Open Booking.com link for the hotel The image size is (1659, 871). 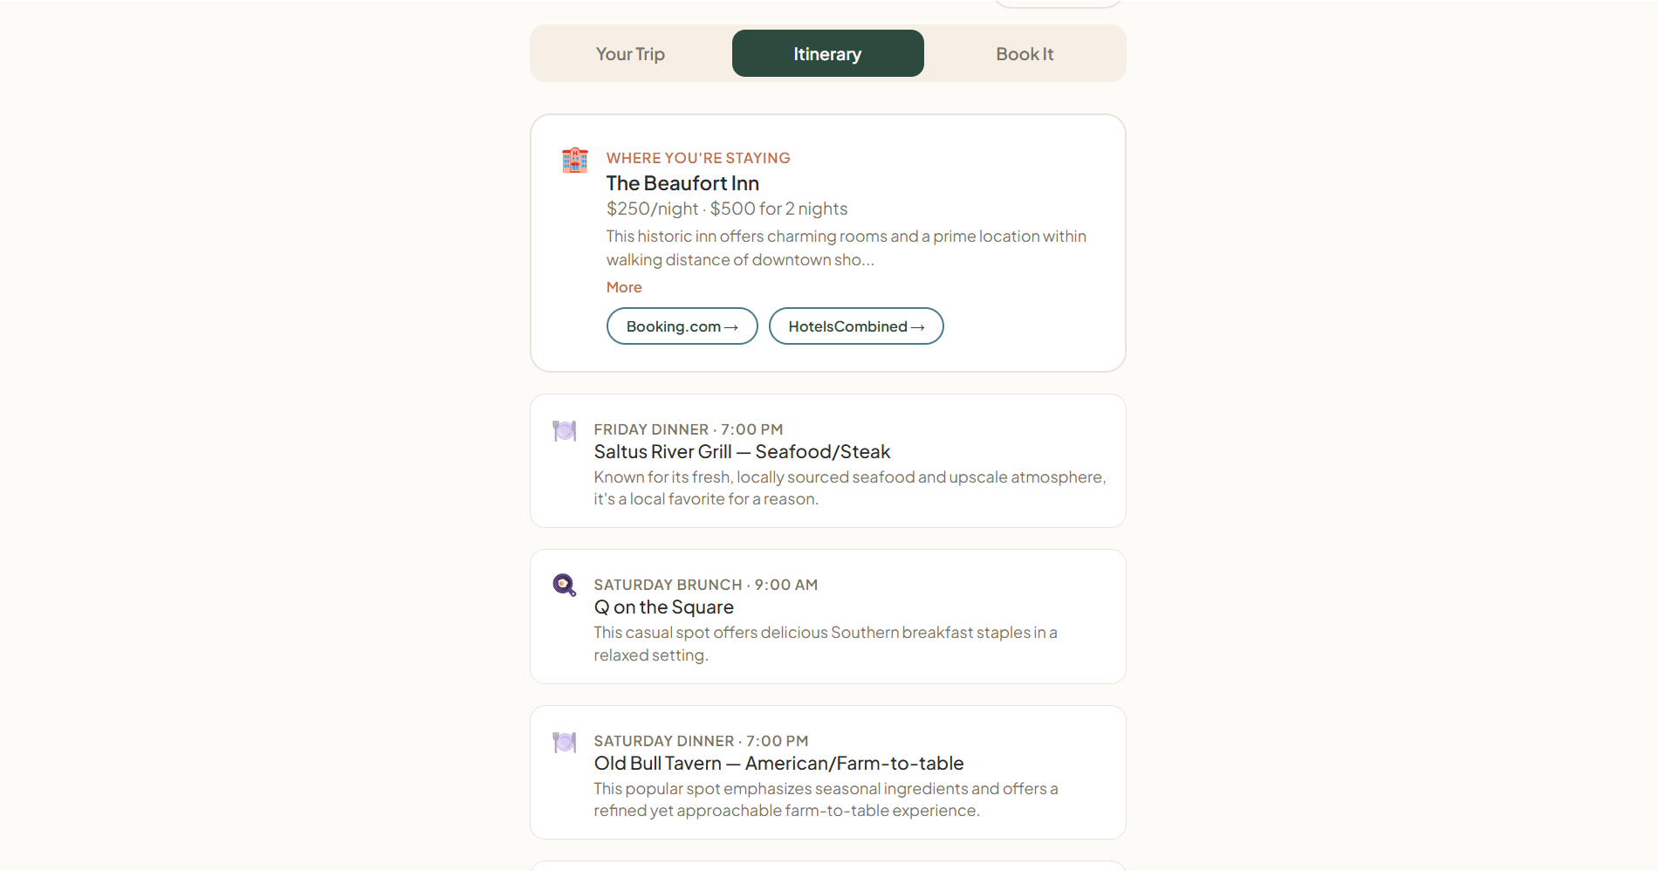[x=682, y=326]
